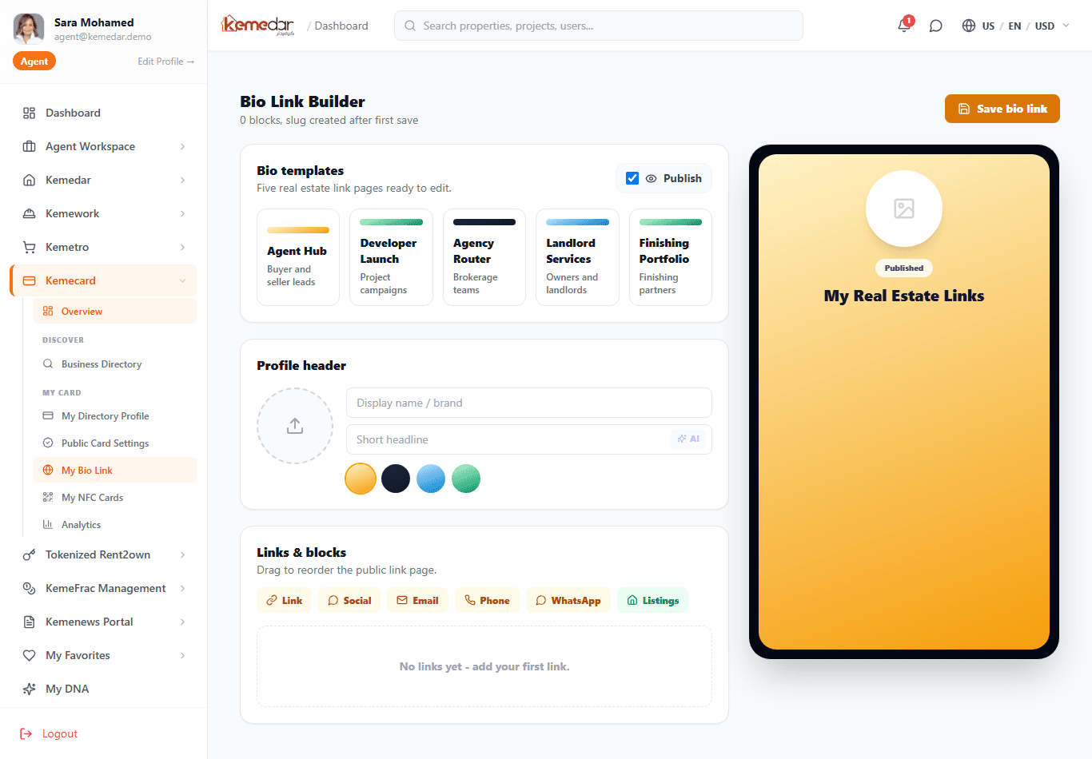Select the Agent Hub template card

pyautogui.click(x=298, y=257)
